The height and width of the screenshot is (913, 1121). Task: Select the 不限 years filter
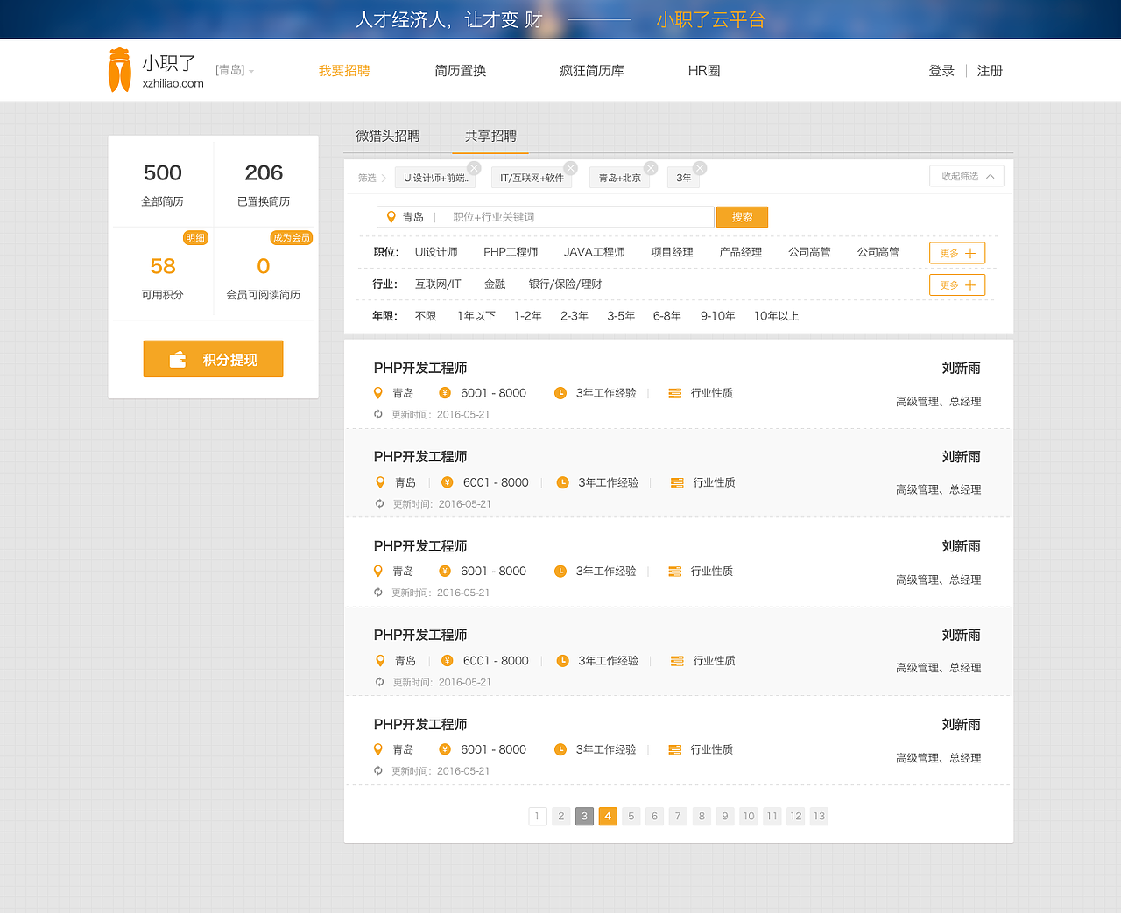coord(426,316)
